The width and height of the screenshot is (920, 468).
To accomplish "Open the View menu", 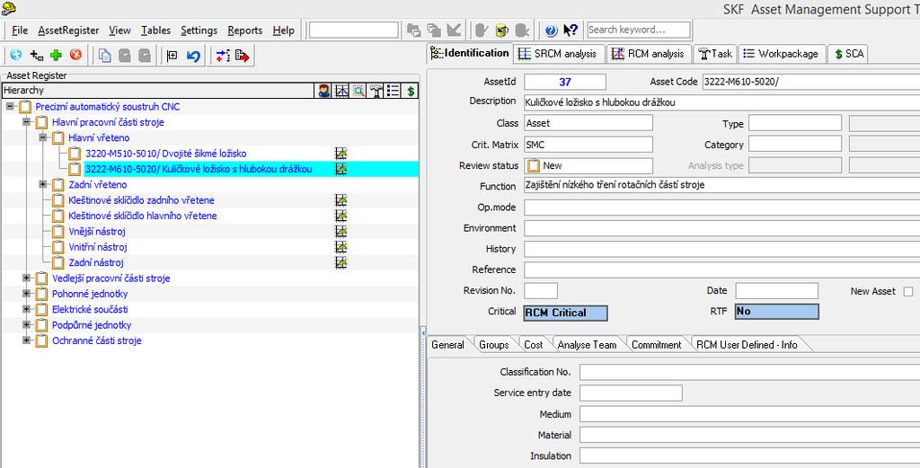I will click(119, 31).
